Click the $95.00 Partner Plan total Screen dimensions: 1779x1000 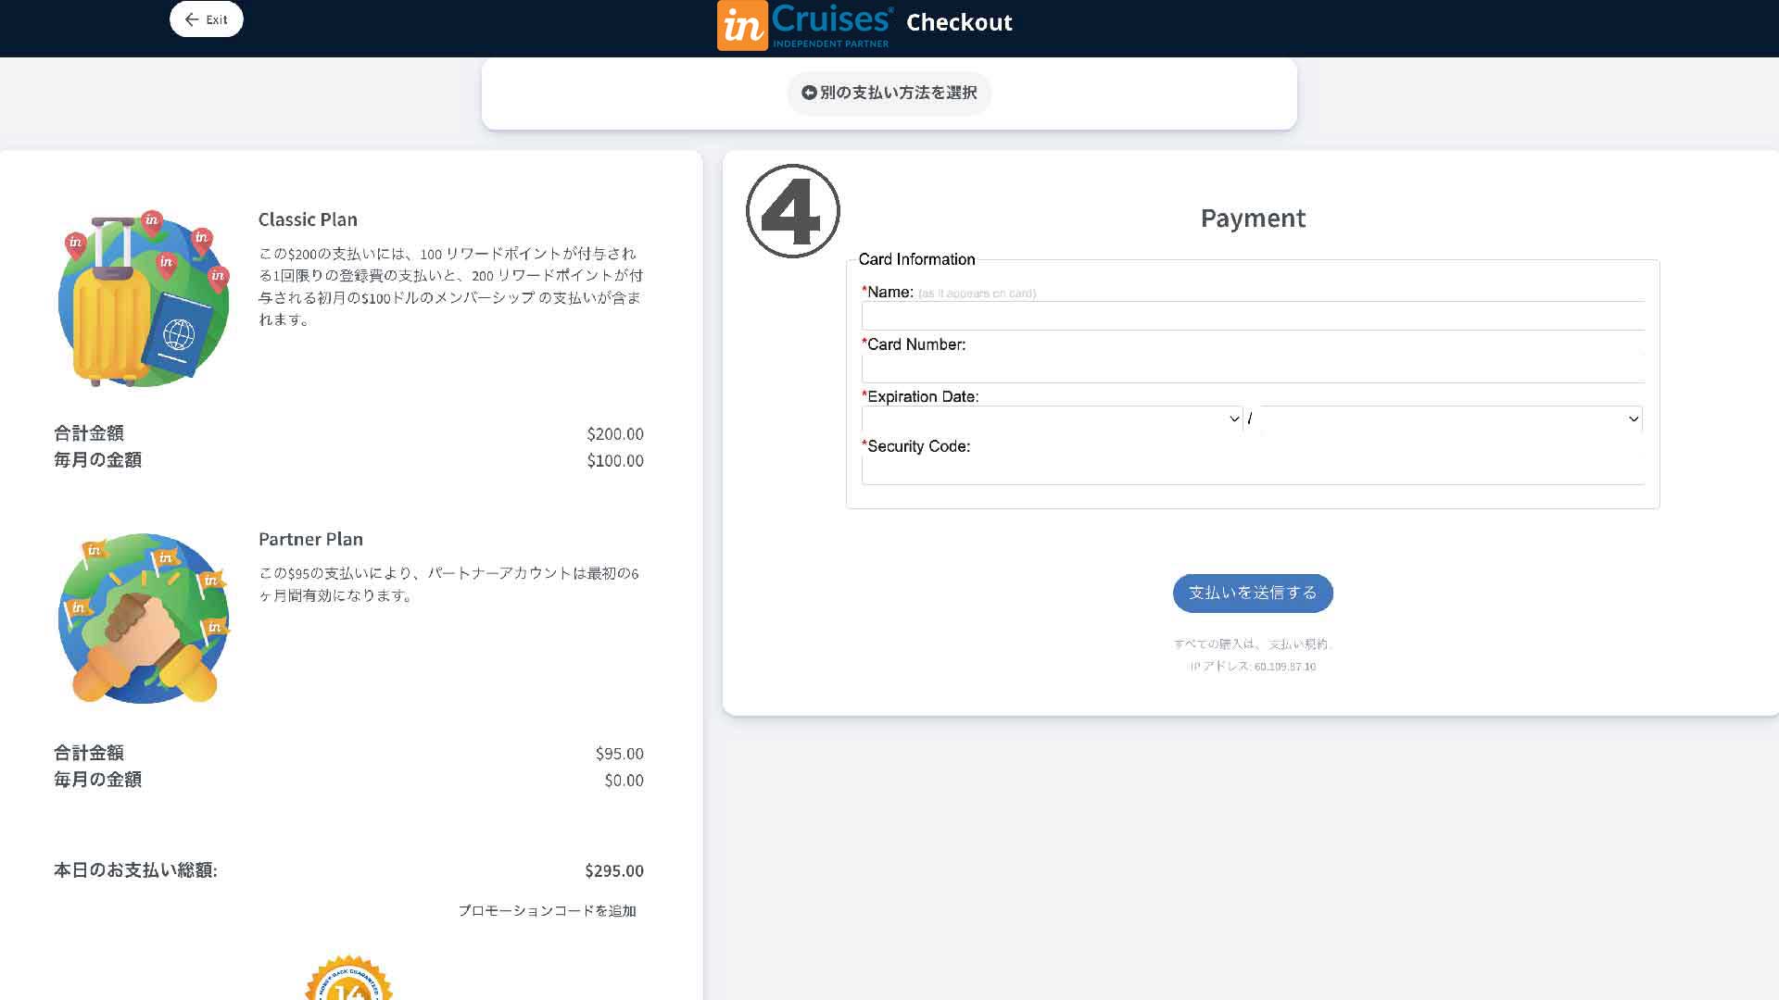(x=620, y=754)
